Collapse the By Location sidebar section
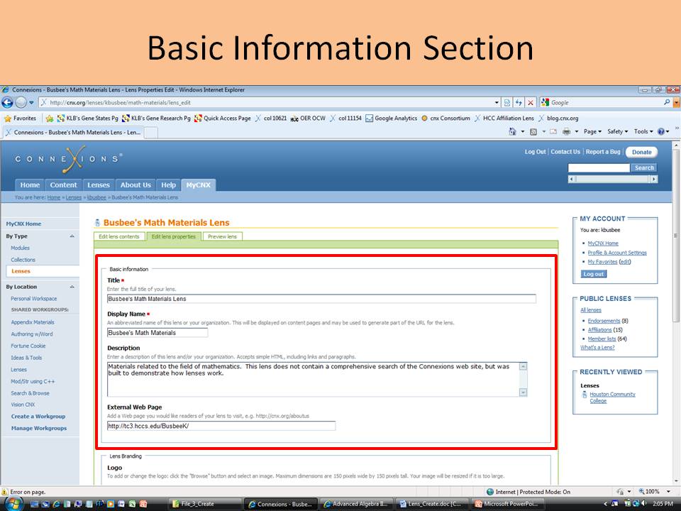681x511 pixels. (x=72, y=287)
